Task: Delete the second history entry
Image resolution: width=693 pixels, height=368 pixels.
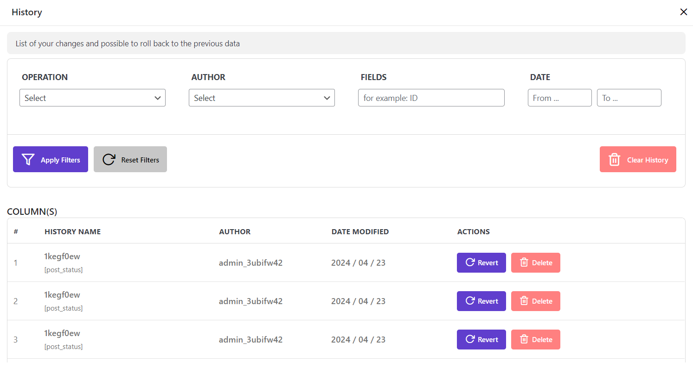Action: tap(535, 301)
